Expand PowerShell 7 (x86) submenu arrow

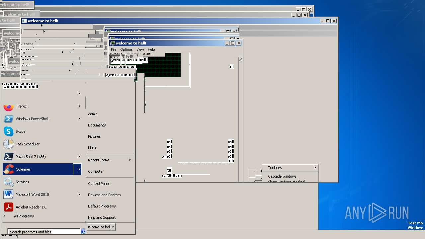(x=79, y=157)
